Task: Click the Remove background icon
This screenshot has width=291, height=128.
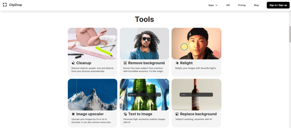Action: click(125, 63)
